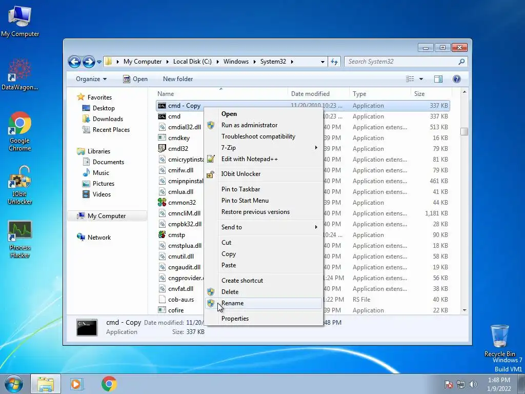Viewport: 525px width, 394px height.
Task: Select My Computer in navigation pane
Action: tap(107, 216)
